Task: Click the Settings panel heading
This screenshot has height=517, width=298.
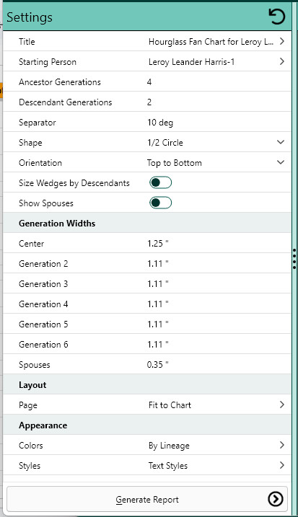Action: [30, 17]
